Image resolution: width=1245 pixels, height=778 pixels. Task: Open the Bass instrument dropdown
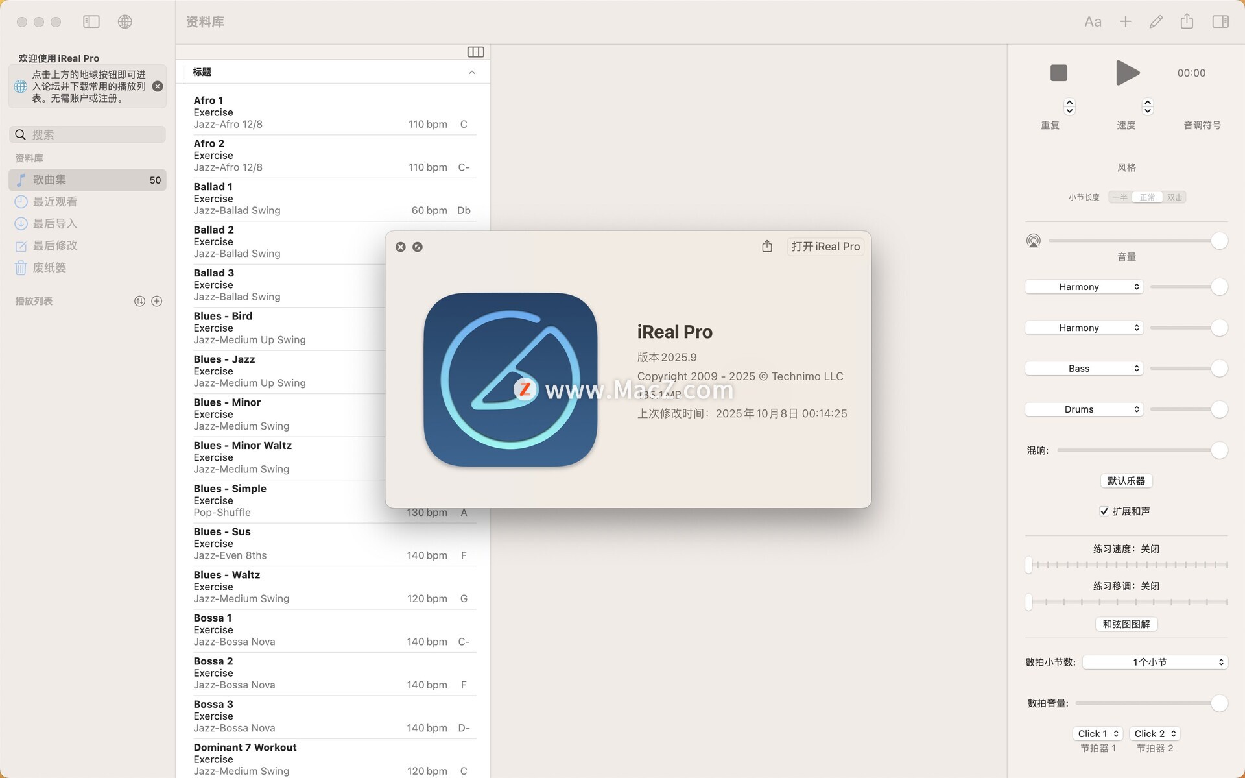(1084, 369)
